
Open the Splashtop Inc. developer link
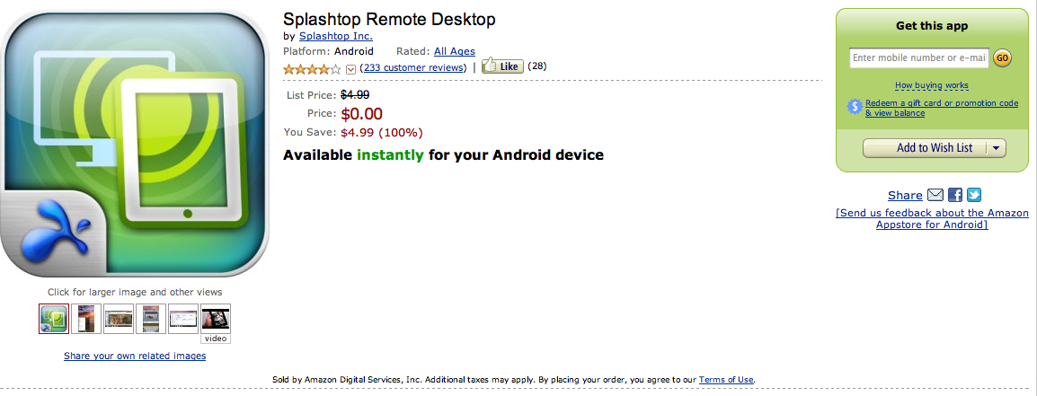pyautogui.click(x=335, y=37)
